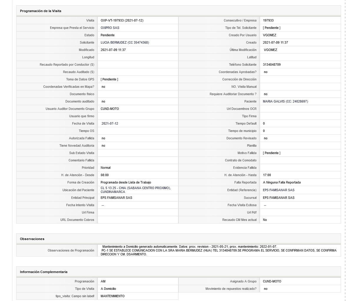Open solicitante LUCIA BERMUDEZ (CC 35474368) link
Viewport: 354px width, 301px height.
pyautogui.click(x=125, y=42)
